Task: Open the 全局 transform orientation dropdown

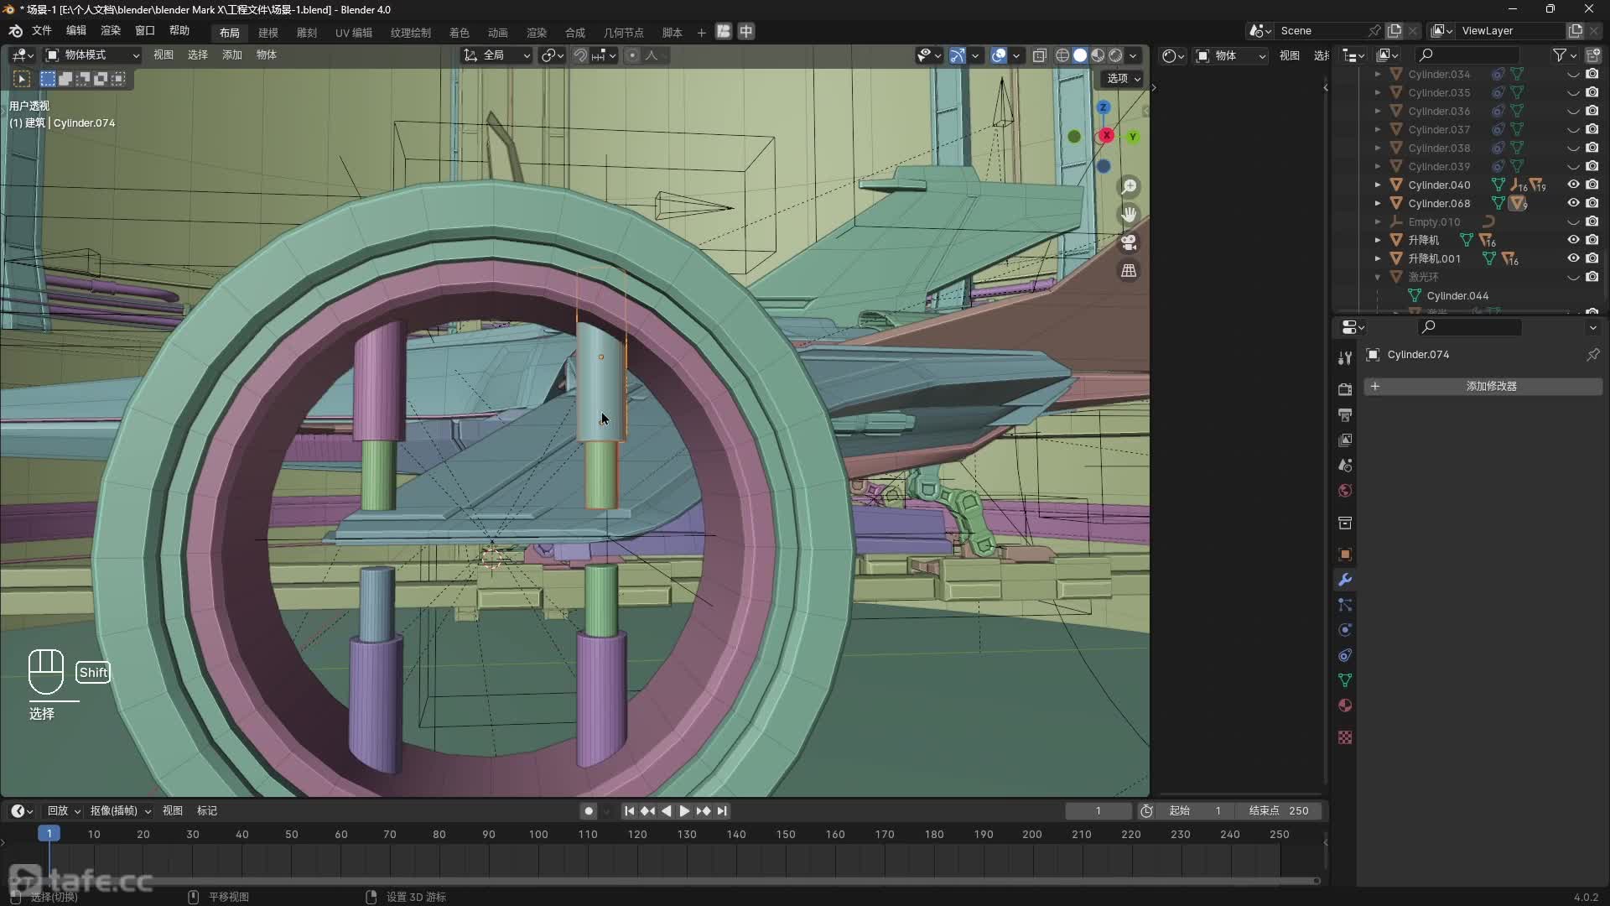Action: click(x=497, y=55)
